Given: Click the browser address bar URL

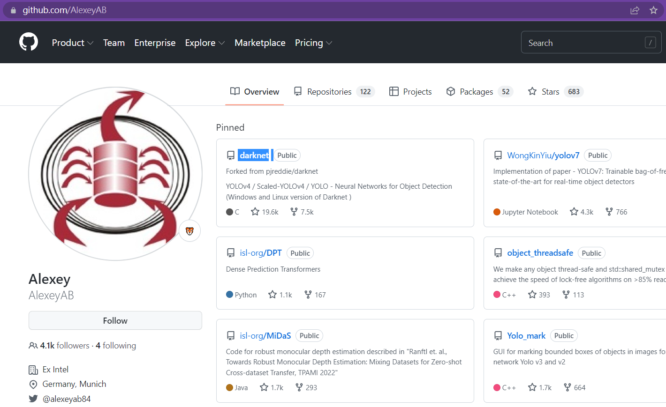Looking at the screenshot, I should click(x=65, y=10).
